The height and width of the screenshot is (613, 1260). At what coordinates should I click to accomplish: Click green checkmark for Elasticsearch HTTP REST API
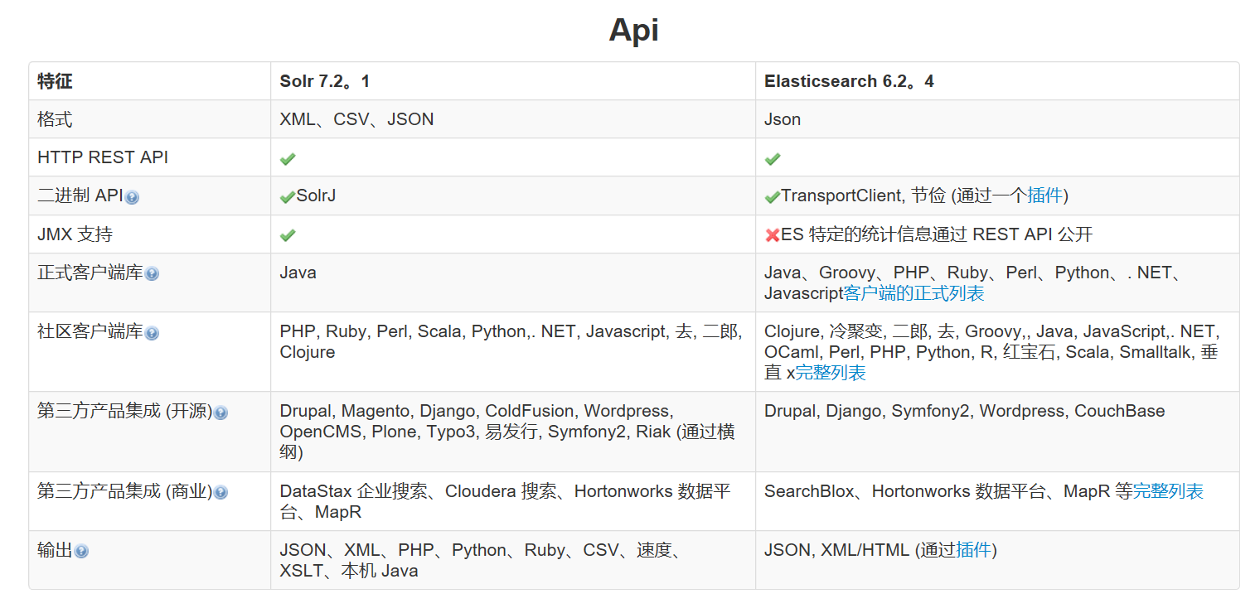click(x=773, y=158)
